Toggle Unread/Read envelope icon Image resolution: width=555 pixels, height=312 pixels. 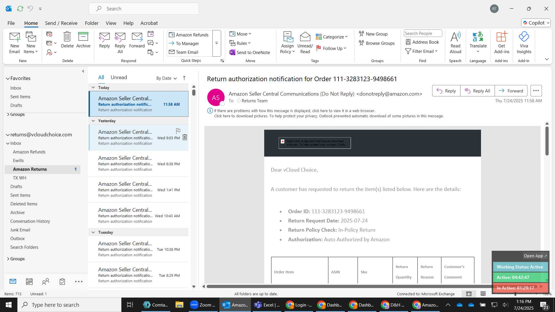tap(305, 43)
